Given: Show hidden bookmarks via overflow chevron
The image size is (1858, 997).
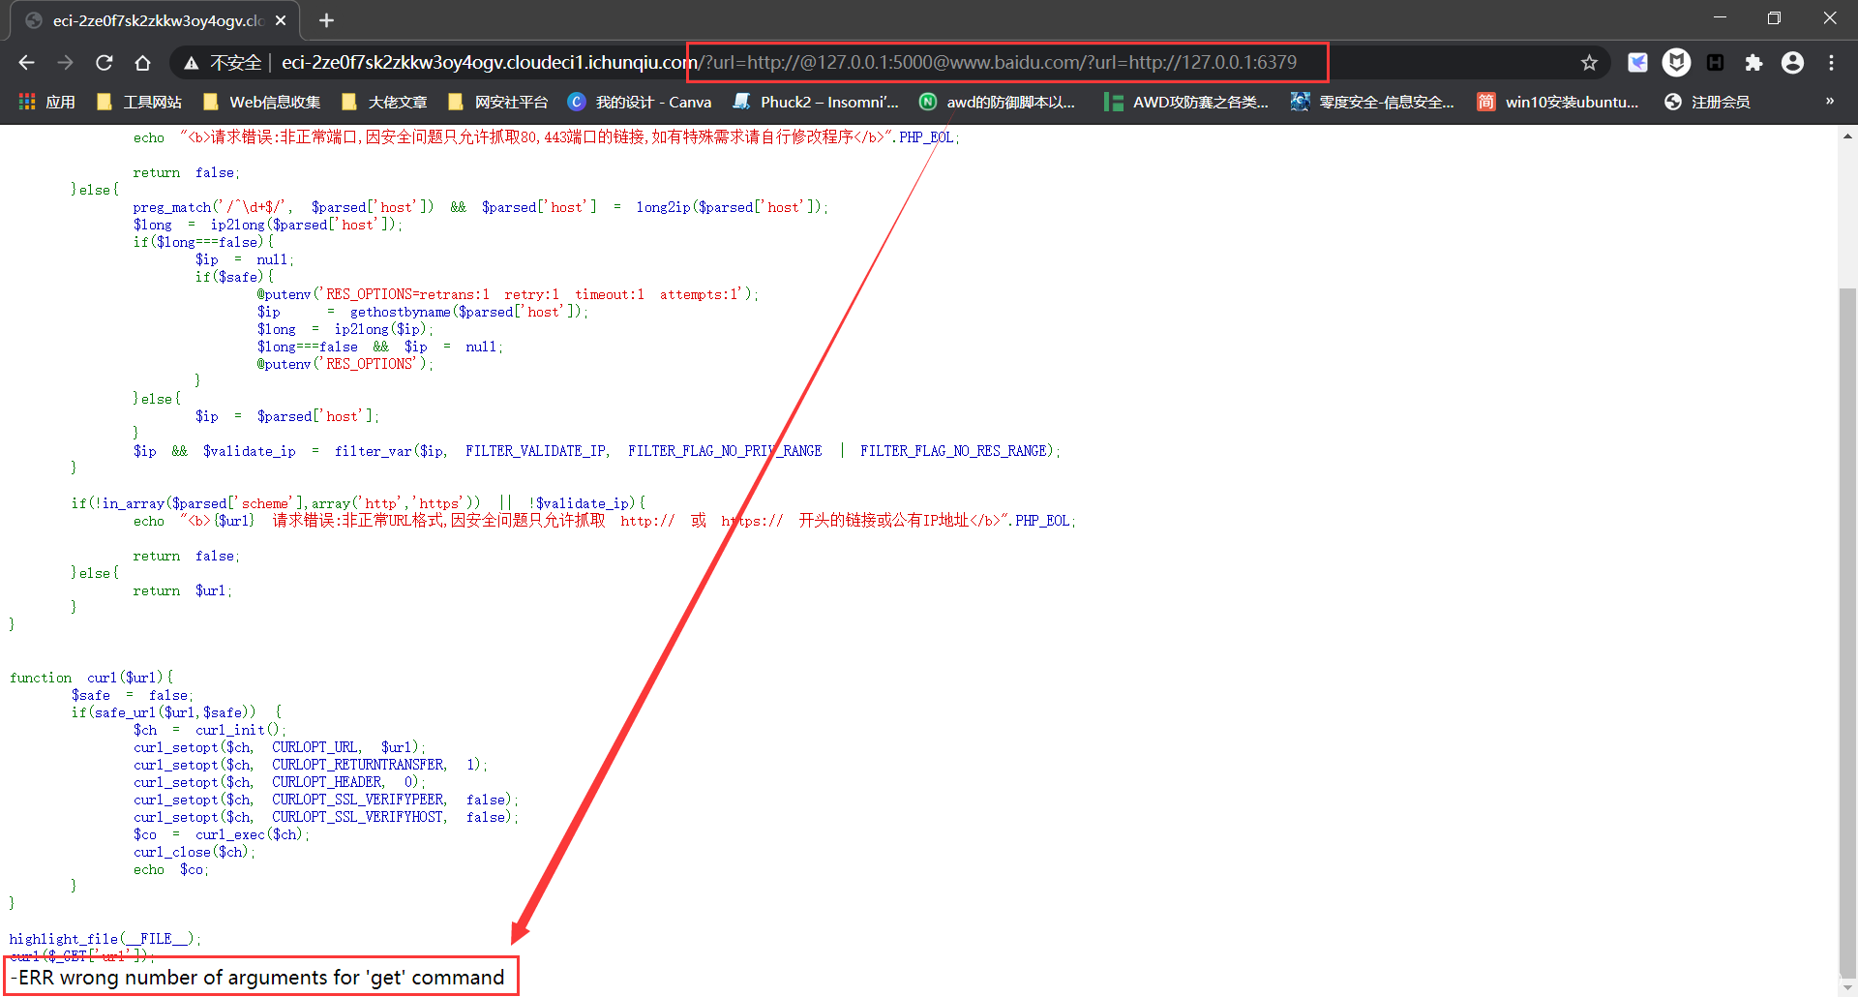Looking at the screenshot, I should pyautogui.click(x=1829, y=102).
